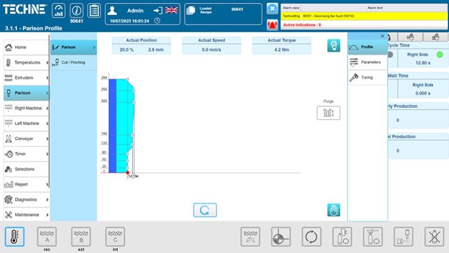Close the right-side profile panel

click(382, 36)
